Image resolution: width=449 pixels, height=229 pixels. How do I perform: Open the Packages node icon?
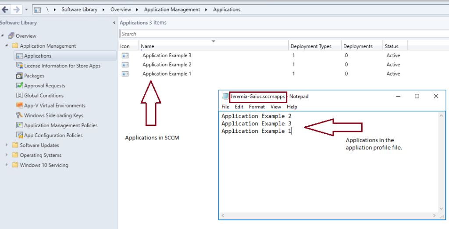(x=19, y=76)
